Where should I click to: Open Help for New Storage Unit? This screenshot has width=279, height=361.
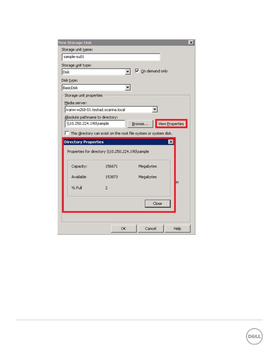pyautogui.click(x=178, y=229)
